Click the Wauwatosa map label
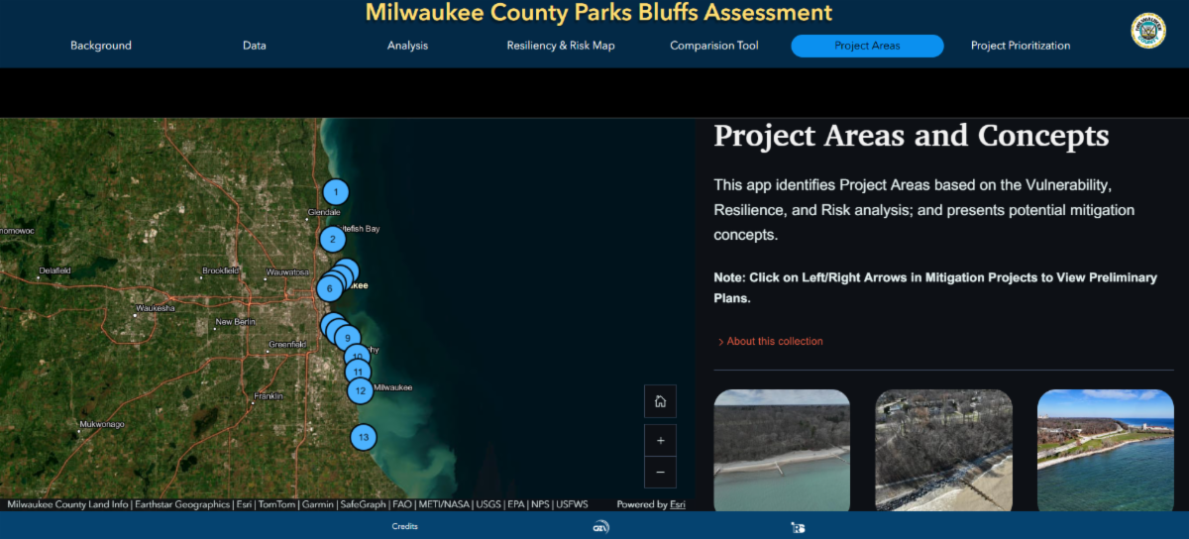1189x539 pixels. pyautogui.click(x=287, y=271)
